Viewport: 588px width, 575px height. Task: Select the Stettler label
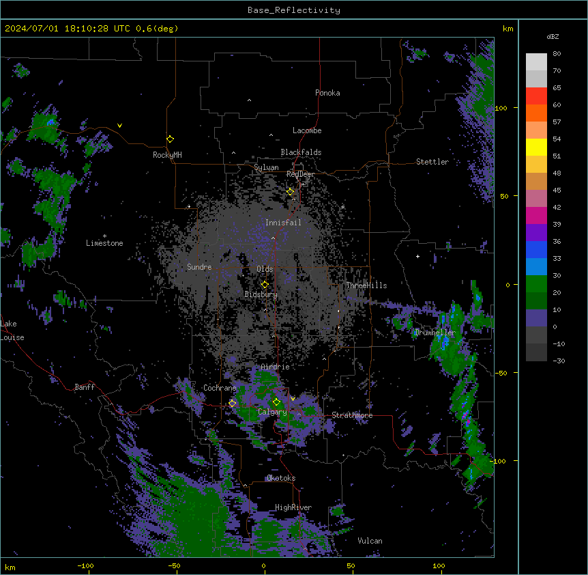point(432,162)
